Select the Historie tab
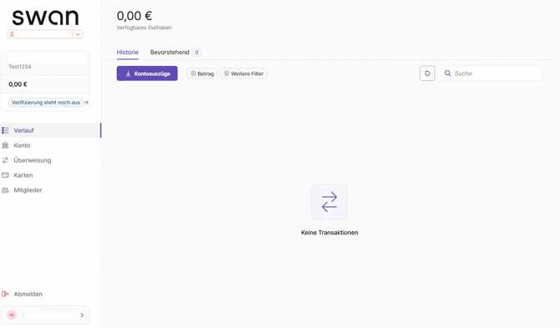Viewport: 560px width, 328px height. pos(128,53)
